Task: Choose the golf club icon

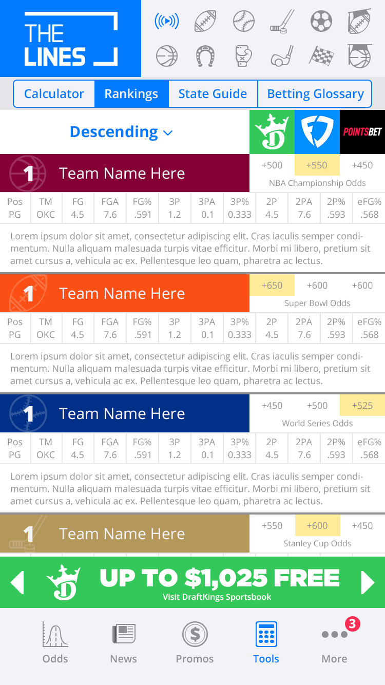Action: 282,55
